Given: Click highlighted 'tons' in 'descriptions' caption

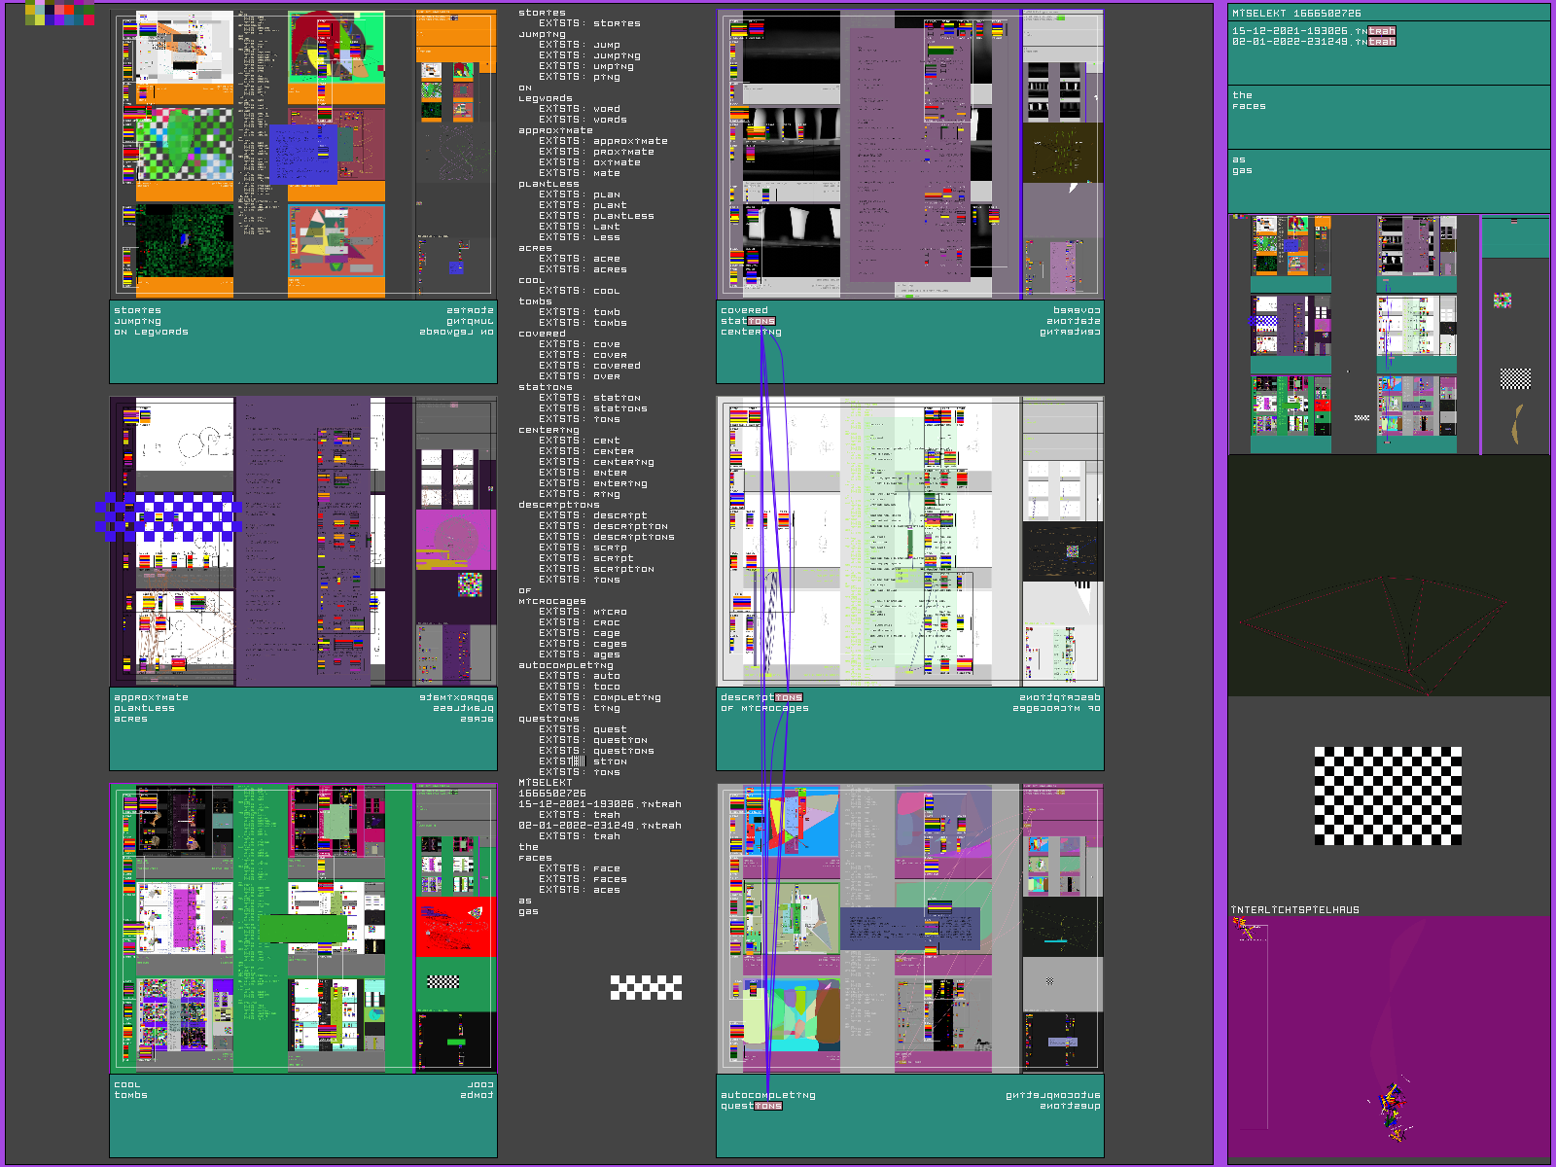Looking at the screenshot, I should [789, 697].
